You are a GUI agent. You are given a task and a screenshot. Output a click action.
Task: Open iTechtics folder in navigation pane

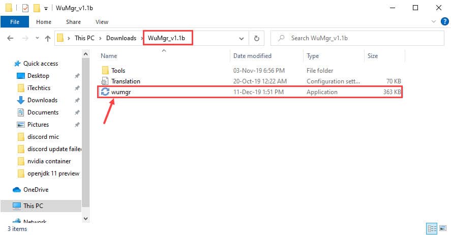39,88
